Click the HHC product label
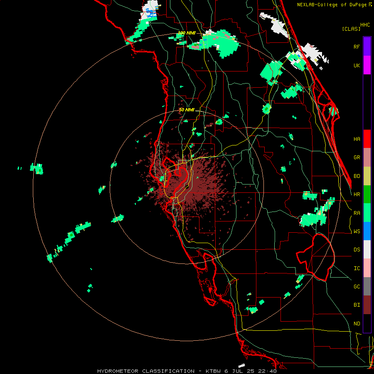The width and height of the screenshot is (374, 374). click(x=365, y=25)
